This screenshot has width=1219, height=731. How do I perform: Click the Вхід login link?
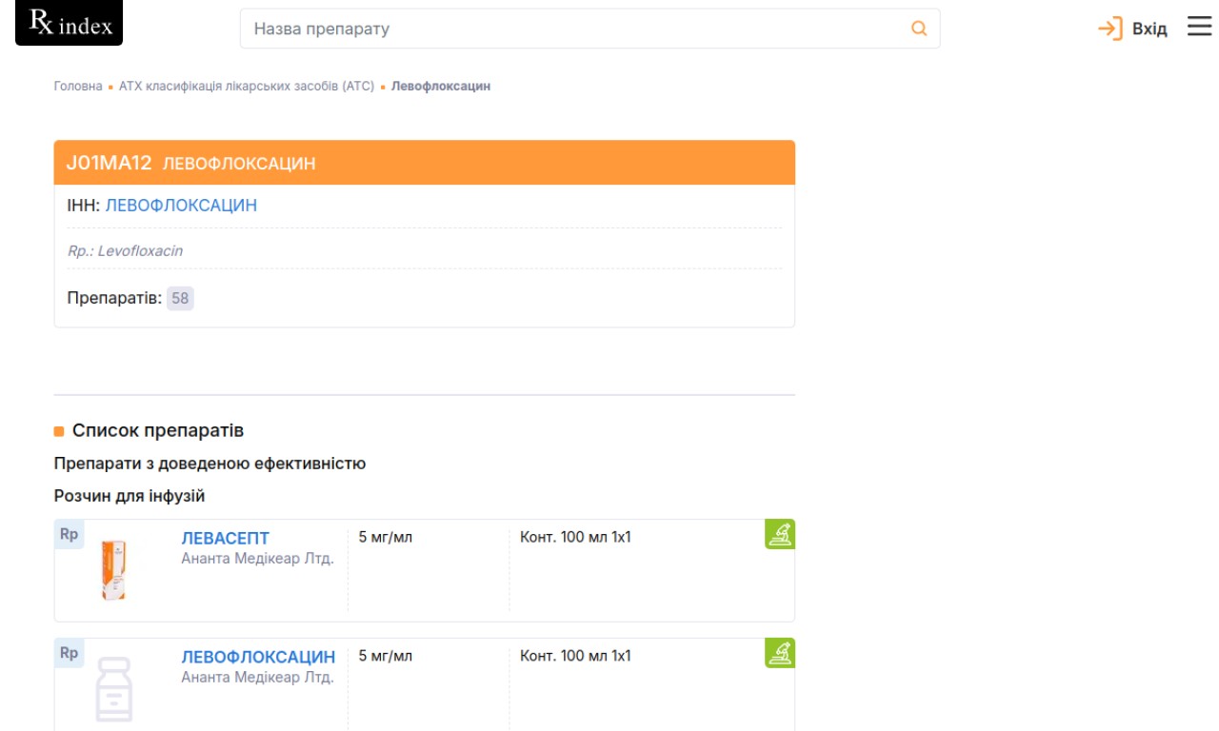click(x=1149, y=30)
